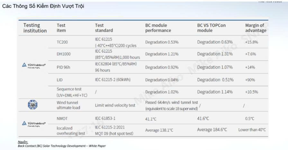Click the "Test standard" column header
288x150 pixels.
pyautogui.click(x=104, y=28)
